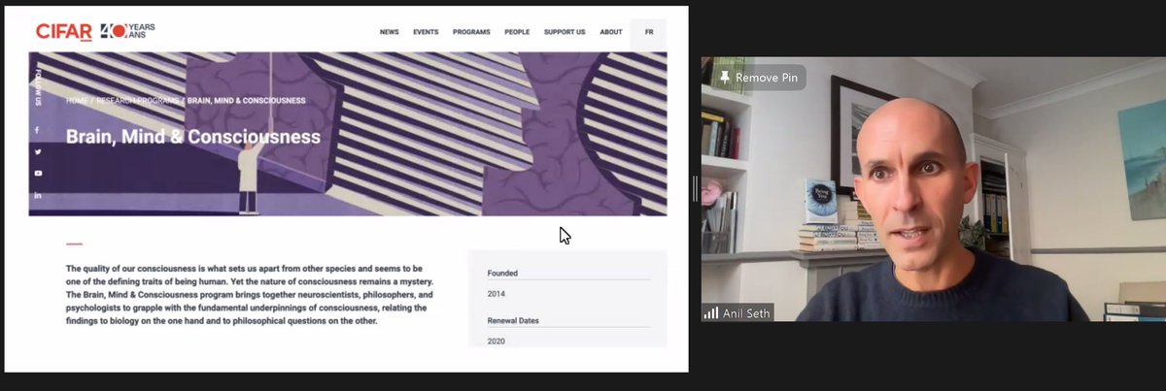Click the 2020 renewal date value
This screenshot has height=391, width=1166.
point(496,341)
